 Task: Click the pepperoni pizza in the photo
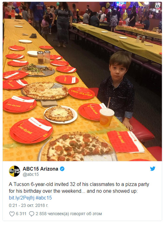[x=78, y=147]
